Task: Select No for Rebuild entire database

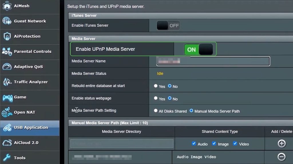Action: coord(170,86)
